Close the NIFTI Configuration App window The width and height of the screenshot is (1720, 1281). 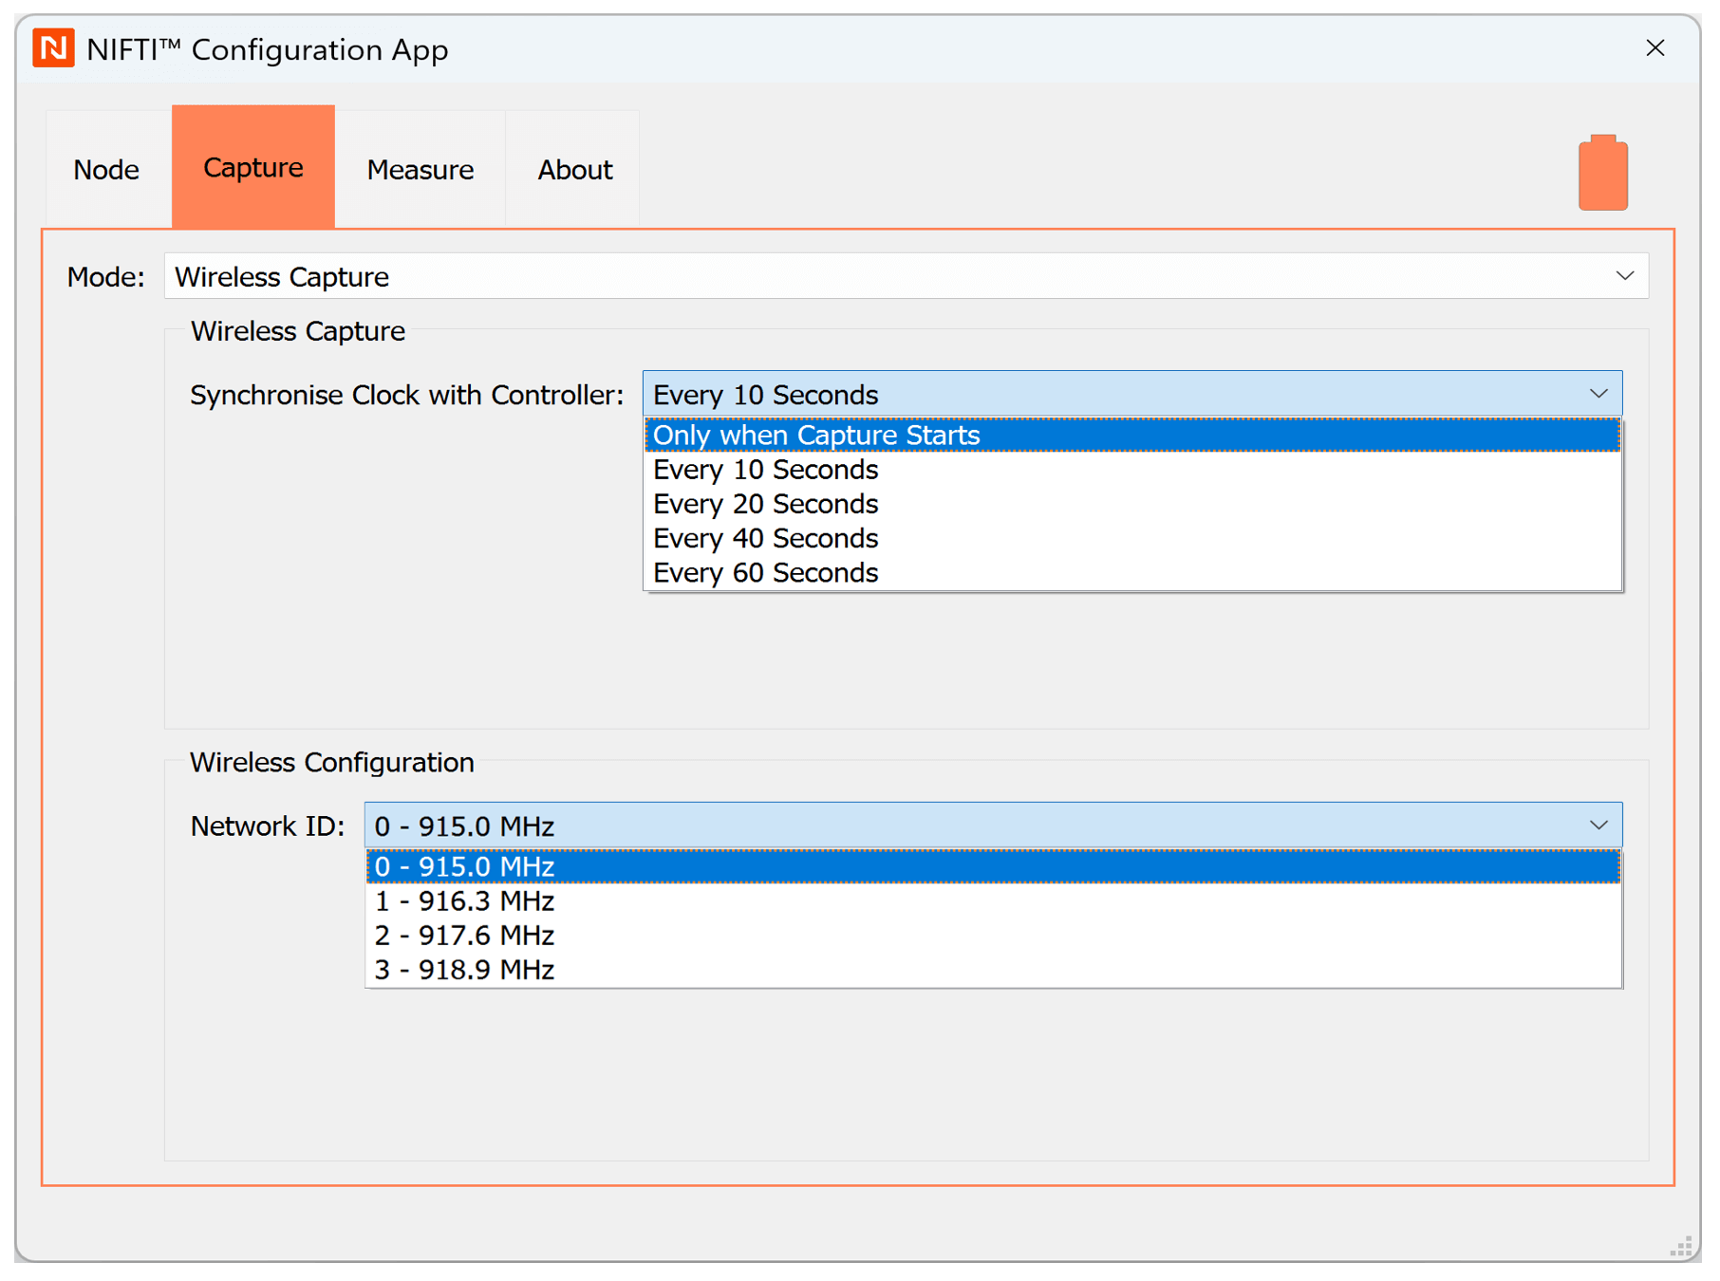point(1655,48)
